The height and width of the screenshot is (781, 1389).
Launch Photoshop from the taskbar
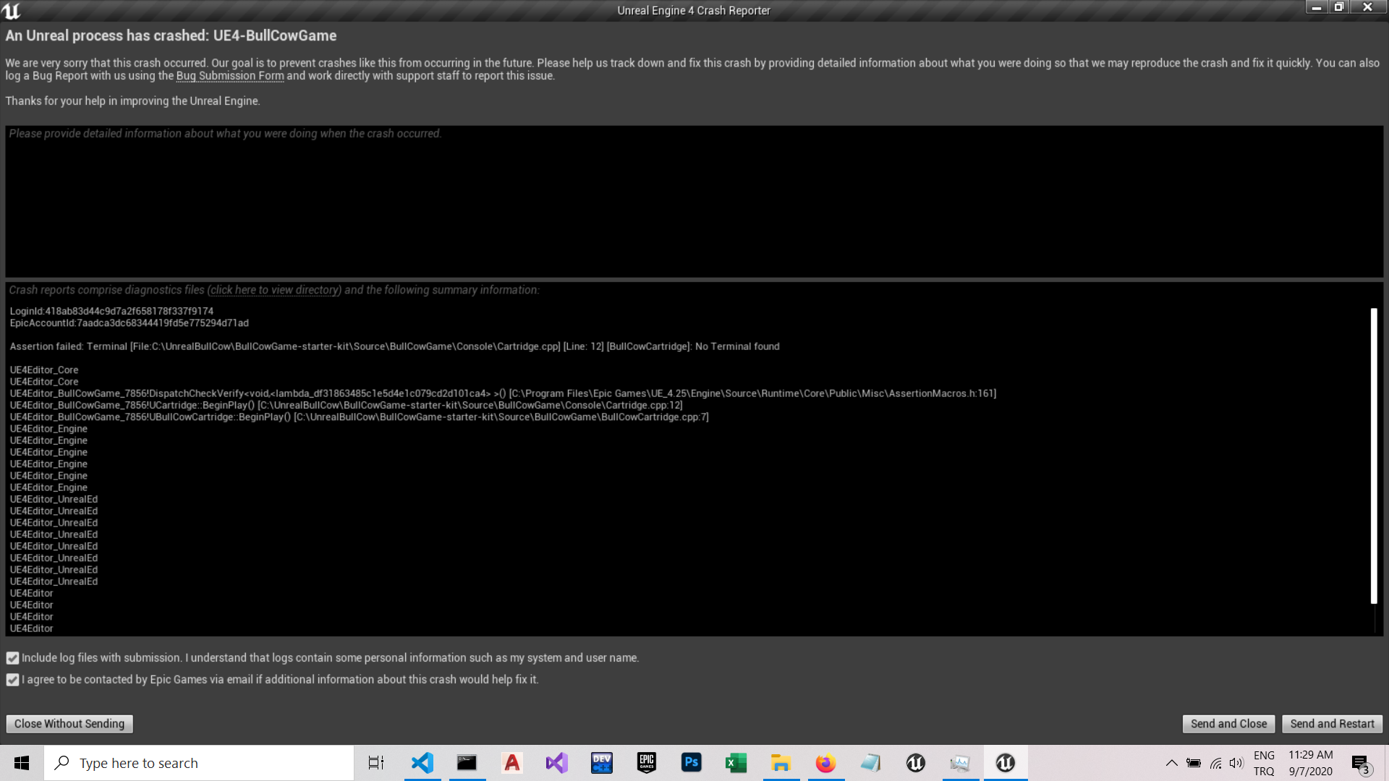click(691, 763)
